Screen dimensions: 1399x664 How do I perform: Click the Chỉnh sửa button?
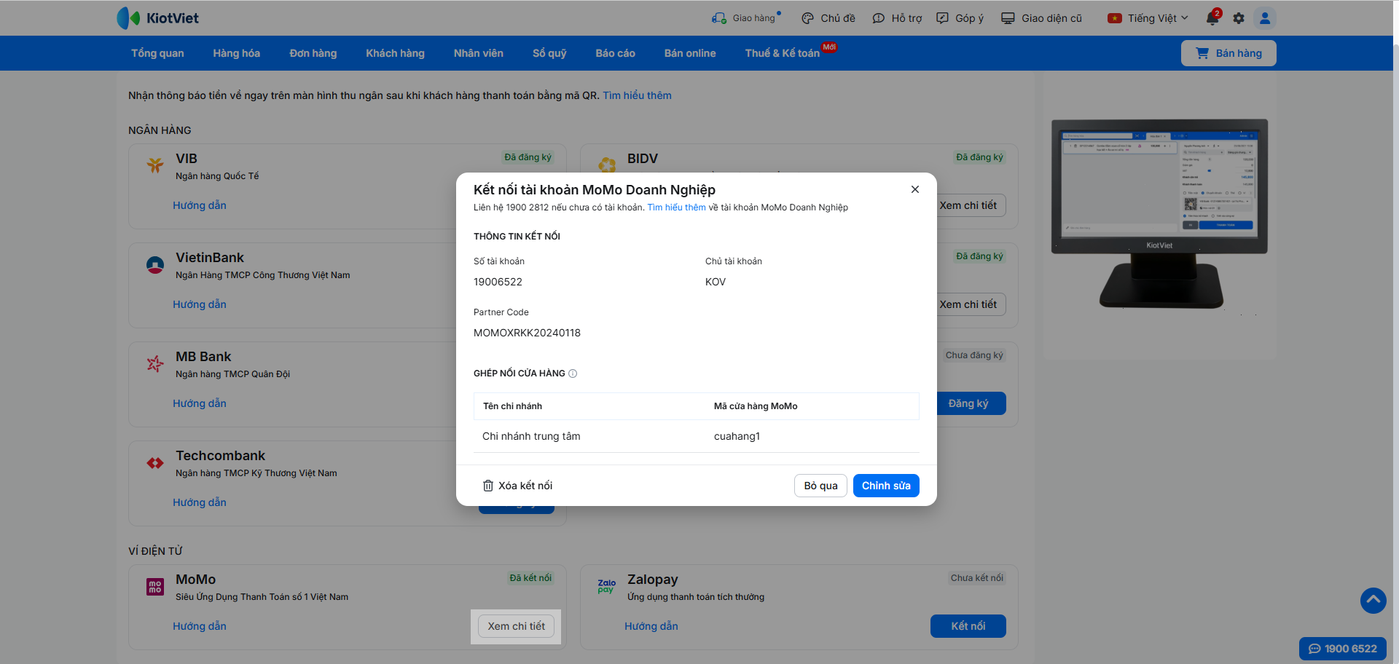click(886, 486)
